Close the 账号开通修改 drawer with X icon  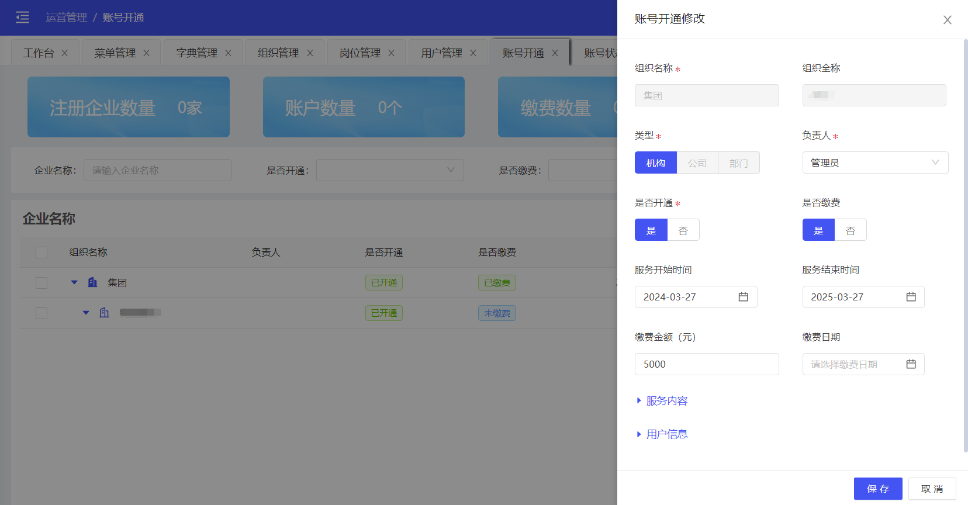tap(948, 20)
